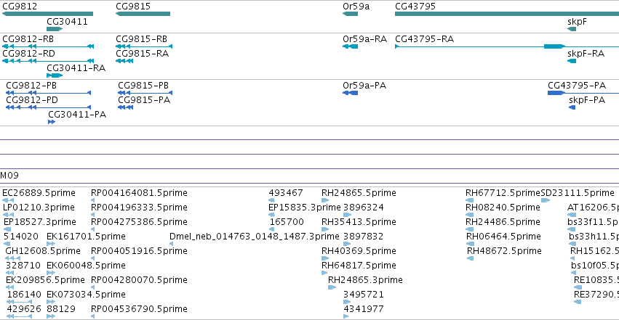Click the CG30411-RA transcript glyph
619x320 pixels.
coord(55,75)
